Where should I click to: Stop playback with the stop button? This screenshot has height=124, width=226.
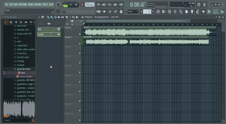[x=76, y=4]
